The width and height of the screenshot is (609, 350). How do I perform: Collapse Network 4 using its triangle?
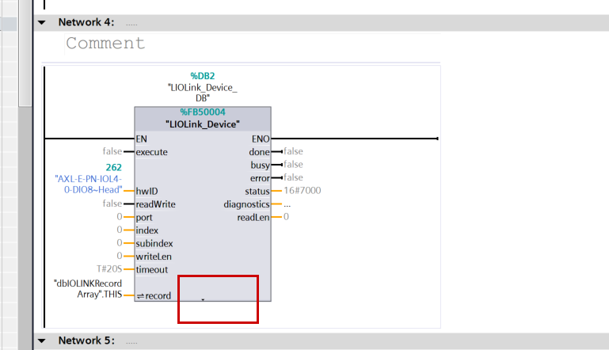coord(42,23)
